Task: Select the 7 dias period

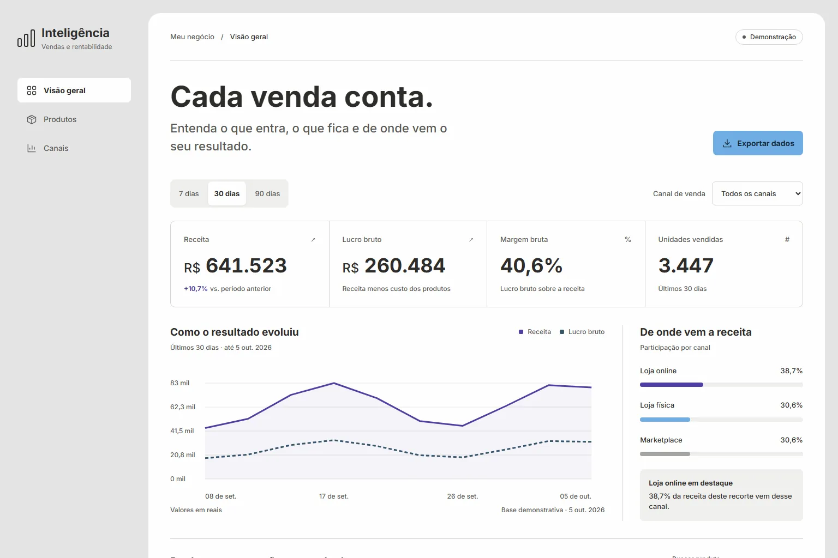Action: point(189,193)
